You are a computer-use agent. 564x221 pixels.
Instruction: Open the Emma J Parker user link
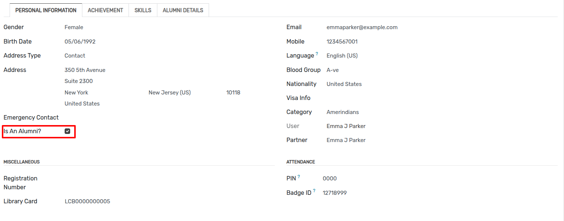tap(346, 126)
